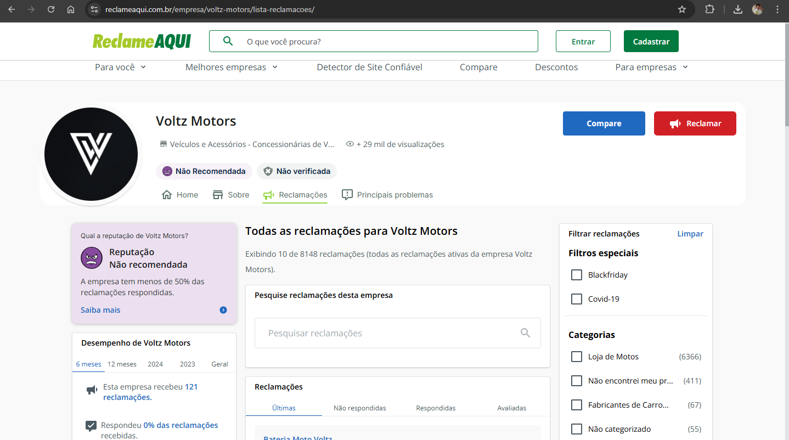Open the 121 reclamações link
This screenshot has height=440, width=789.
coord(150,392)
